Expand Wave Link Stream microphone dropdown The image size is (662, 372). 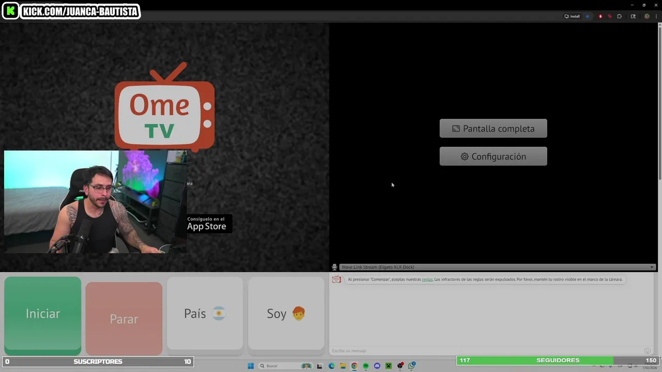click(x=498, y=267)
